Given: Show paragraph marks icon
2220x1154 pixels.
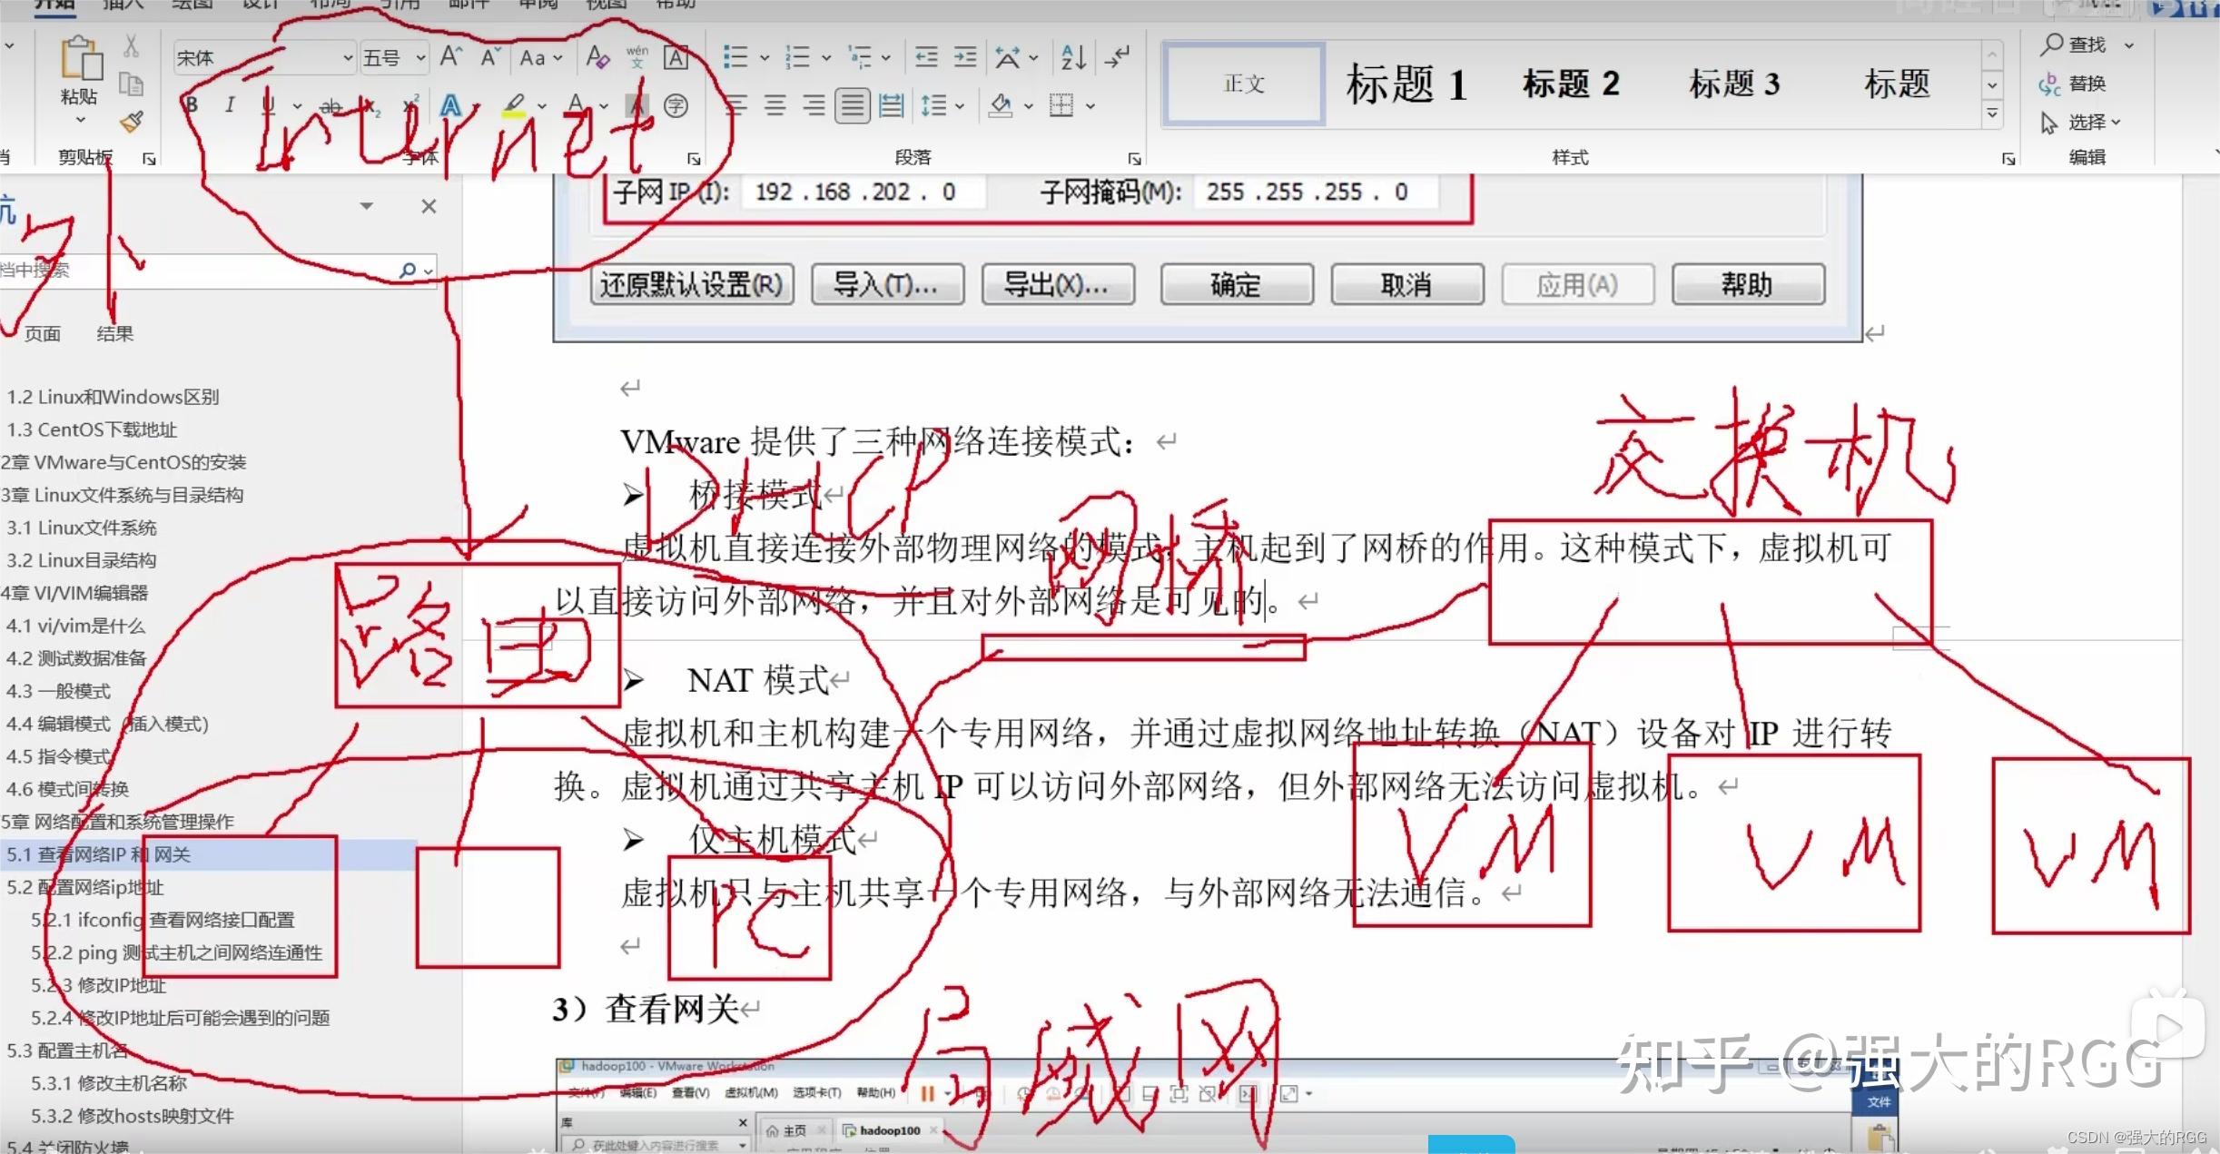Looking at the screenshot, I should 1118,57.
